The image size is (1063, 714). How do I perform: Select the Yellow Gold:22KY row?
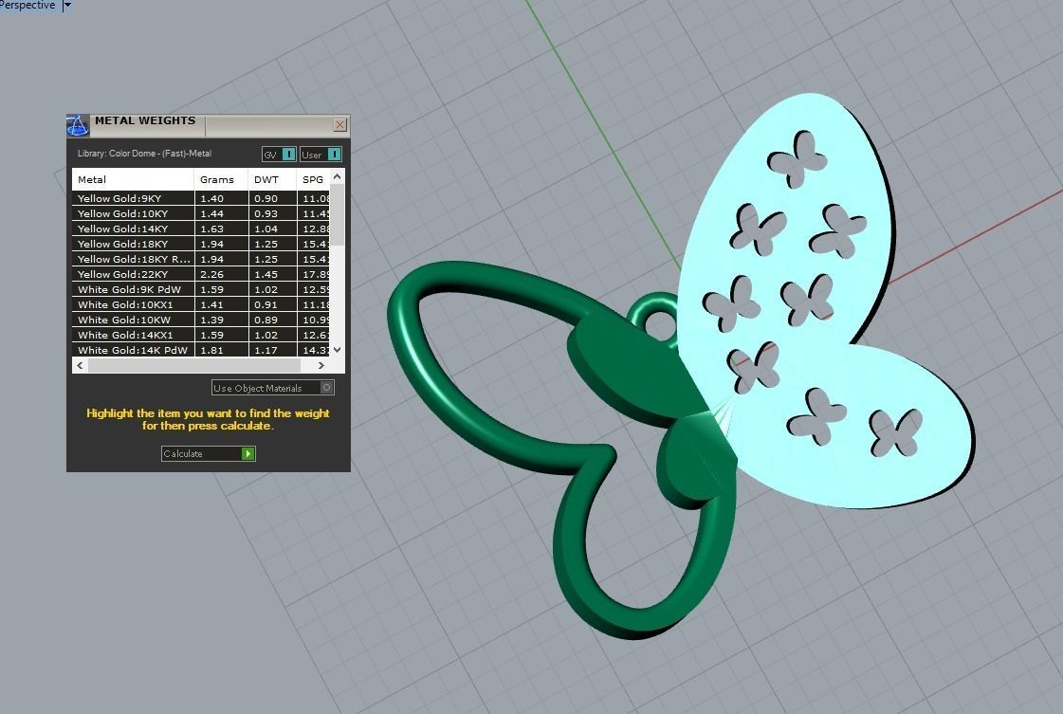coord(201,274)
